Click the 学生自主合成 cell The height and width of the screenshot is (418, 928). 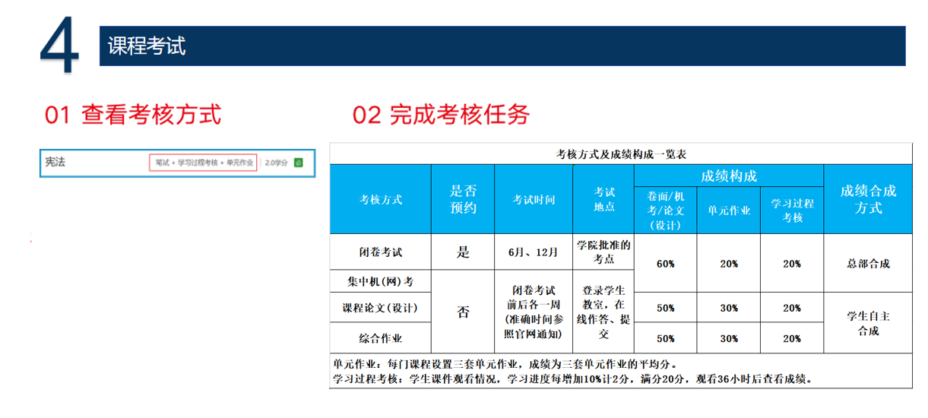pos(867,323)
